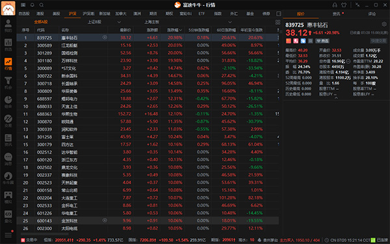Click the horizontal scrollbar below the stock list
The height and width of the screenshot is (244, 390).
pyautogui.click(x=45, y=234)
